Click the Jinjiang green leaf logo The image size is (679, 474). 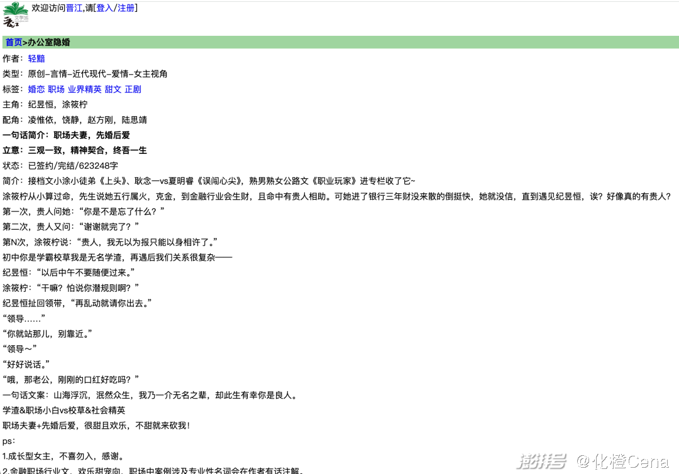[16, 15]
